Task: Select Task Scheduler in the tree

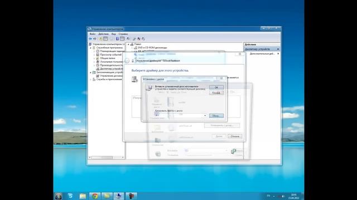Action: [110, 51]
